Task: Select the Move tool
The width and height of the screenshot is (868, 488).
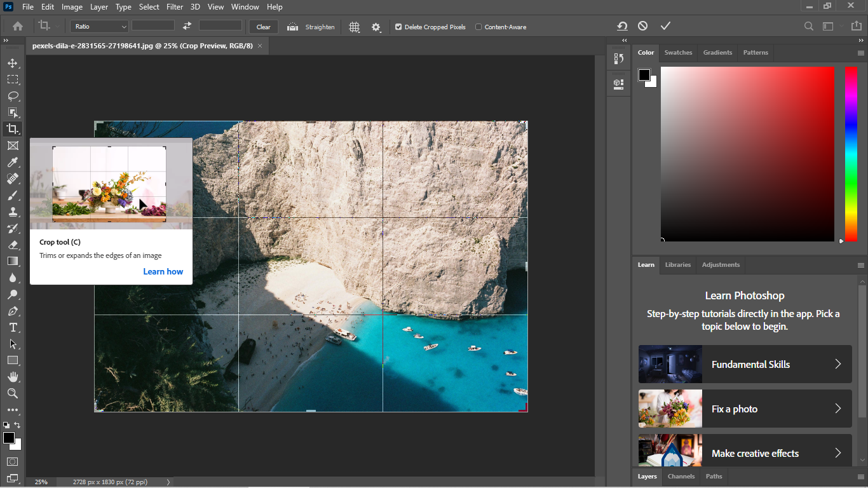Action: coord(13,64)
